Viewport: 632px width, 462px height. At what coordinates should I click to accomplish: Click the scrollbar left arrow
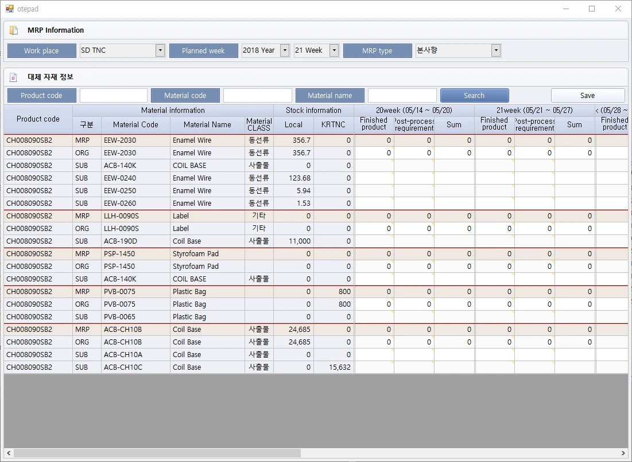[9, 453]
